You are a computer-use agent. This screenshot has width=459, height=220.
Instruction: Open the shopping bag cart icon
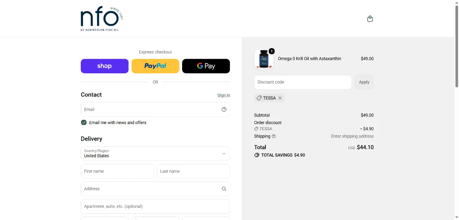pos(370,19)
